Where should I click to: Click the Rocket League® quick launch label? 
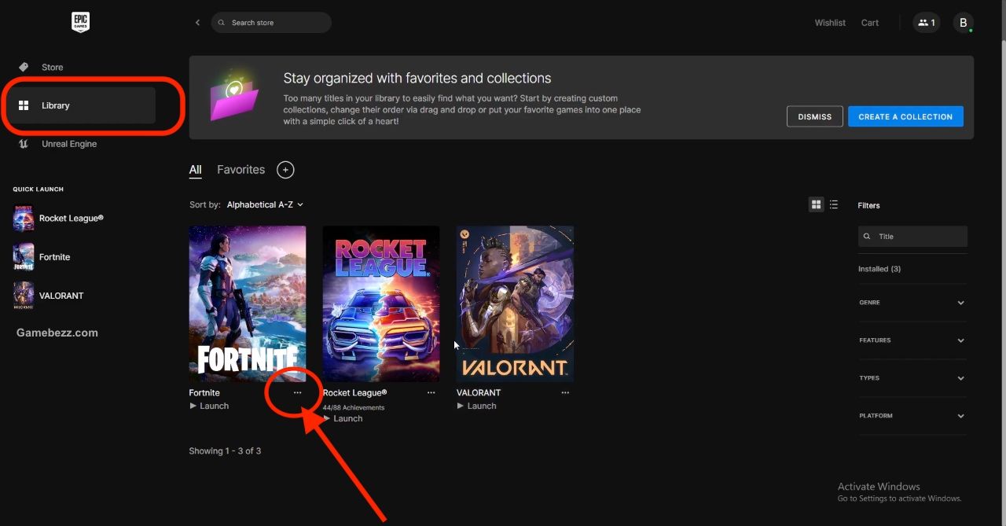[x=72, y=219]
